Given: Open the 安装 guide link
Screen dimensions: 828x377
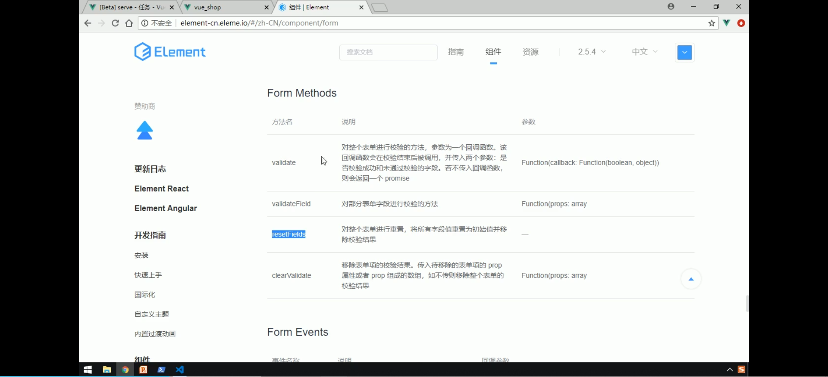Looking at the screenshot, I should pos(141,255).
